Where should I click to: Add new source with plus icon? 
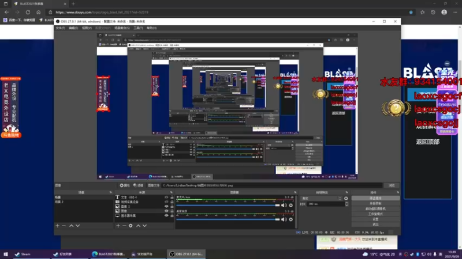tap(118, 226)
